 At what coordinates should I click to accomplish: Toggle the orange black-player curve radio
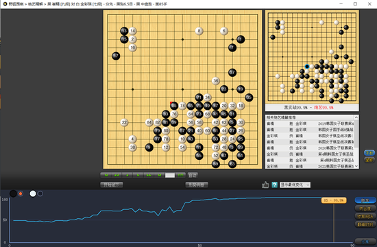21,193
